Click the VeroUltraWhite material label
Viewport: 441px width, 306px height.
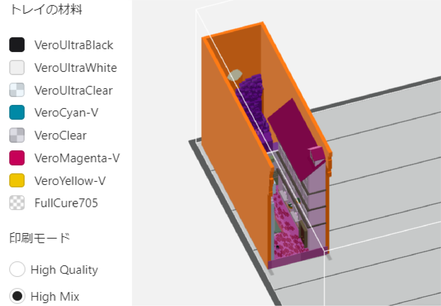coord(76,68)
